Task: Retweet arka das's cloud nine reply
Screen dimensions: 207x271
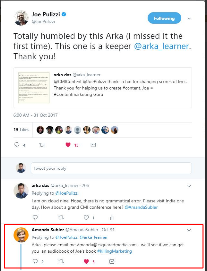Action: tap(61, 218)
